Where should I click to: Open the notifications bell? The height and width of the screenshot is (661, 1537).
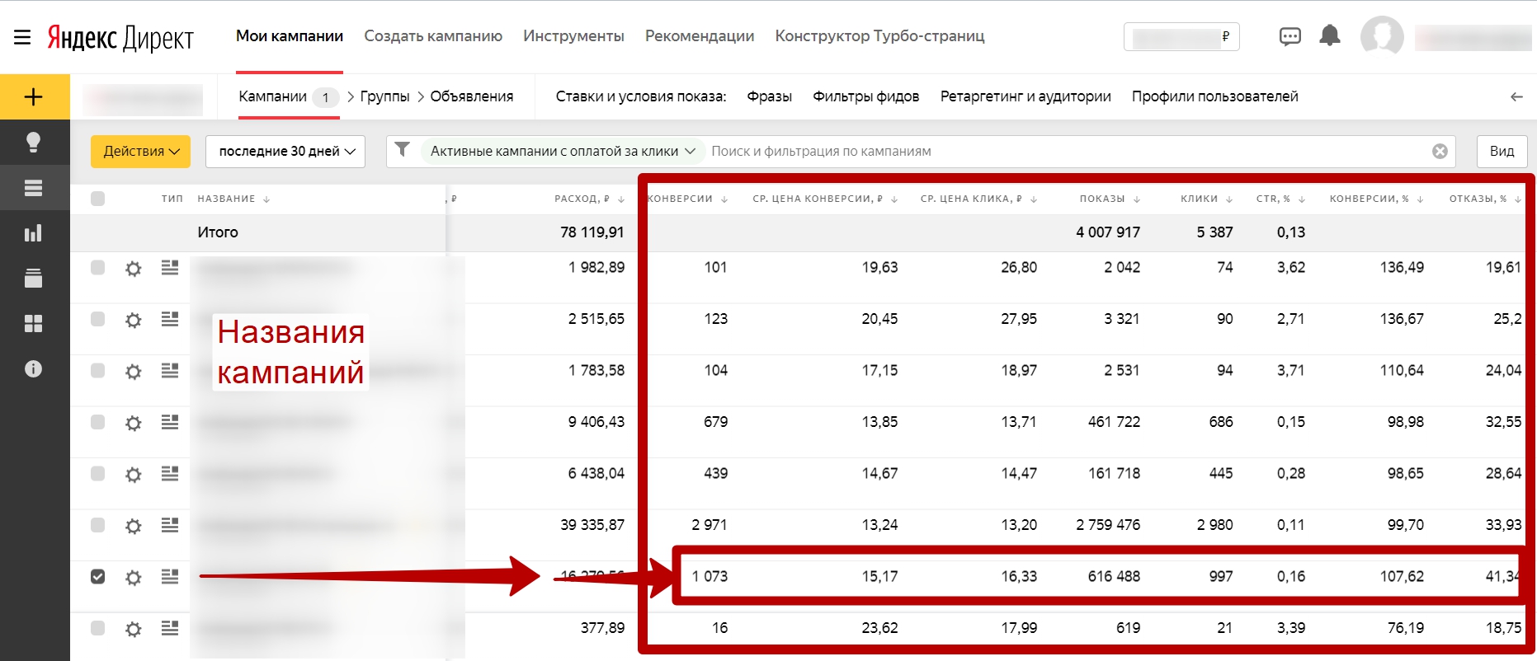(x=1329, y=36)
